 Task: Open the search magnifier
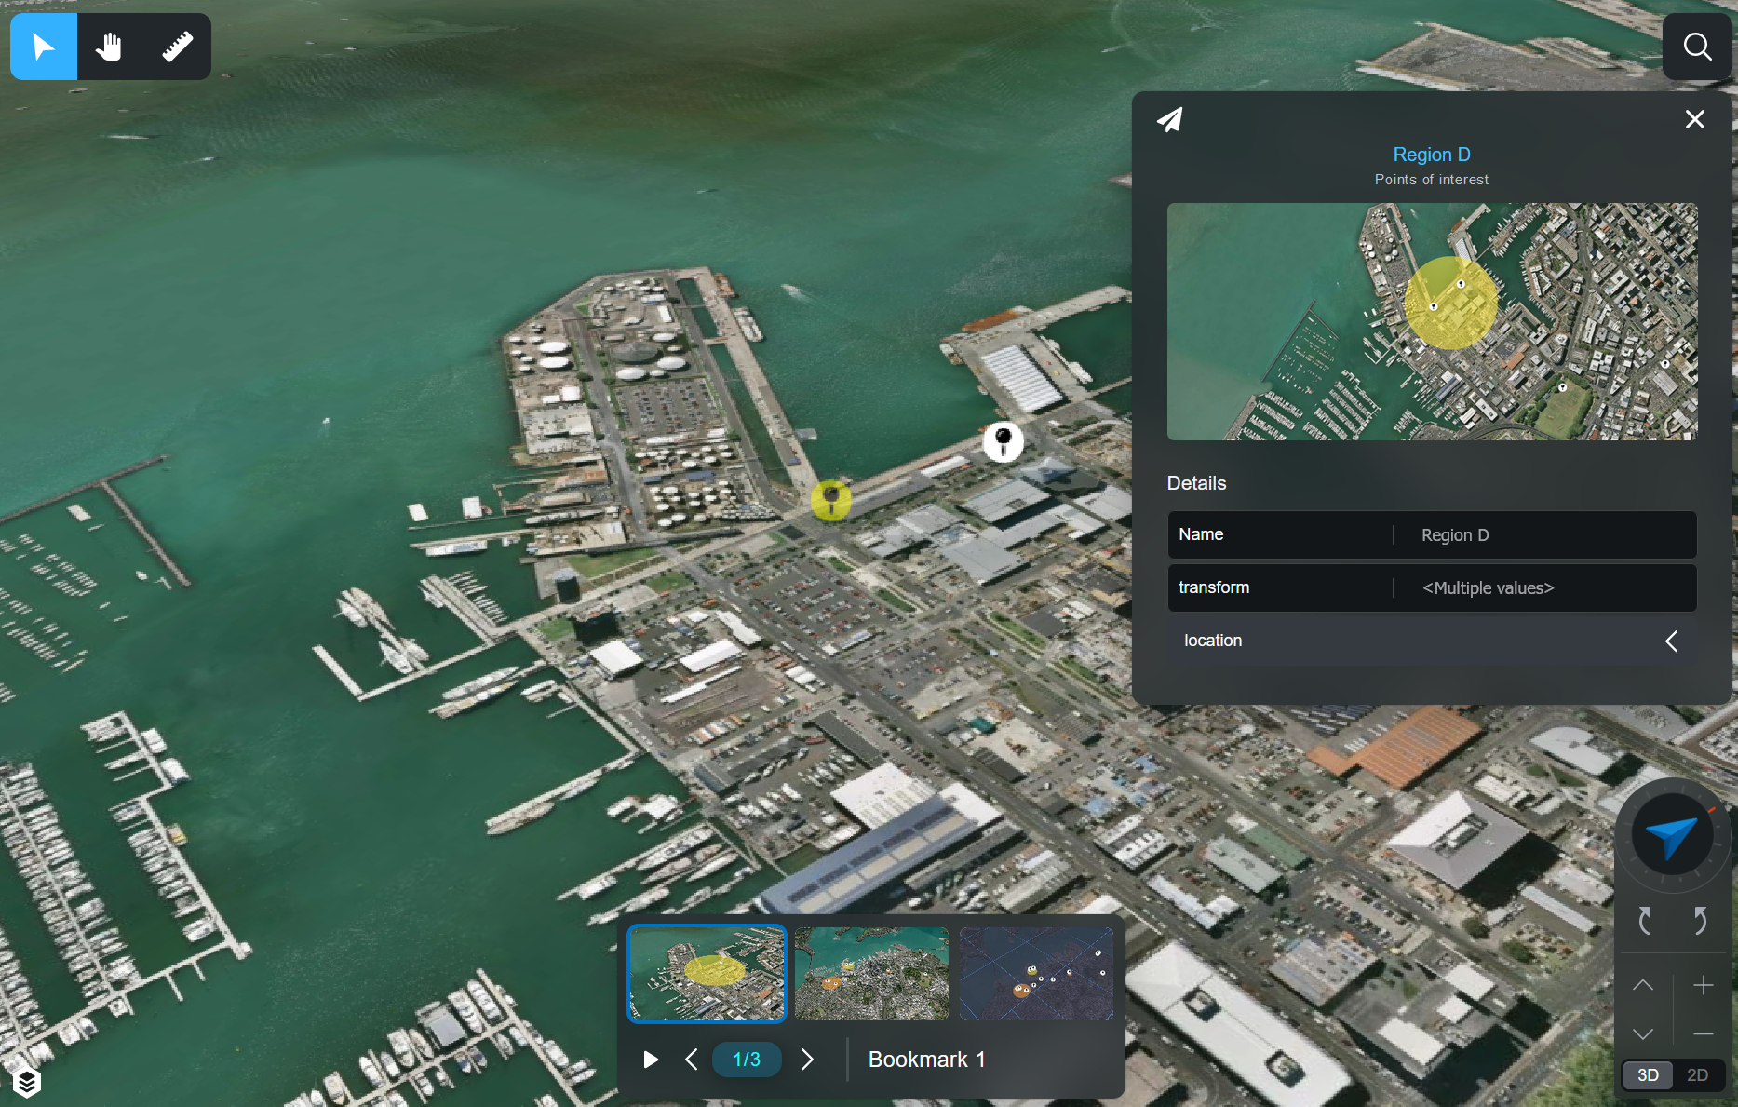[1697, 47]
